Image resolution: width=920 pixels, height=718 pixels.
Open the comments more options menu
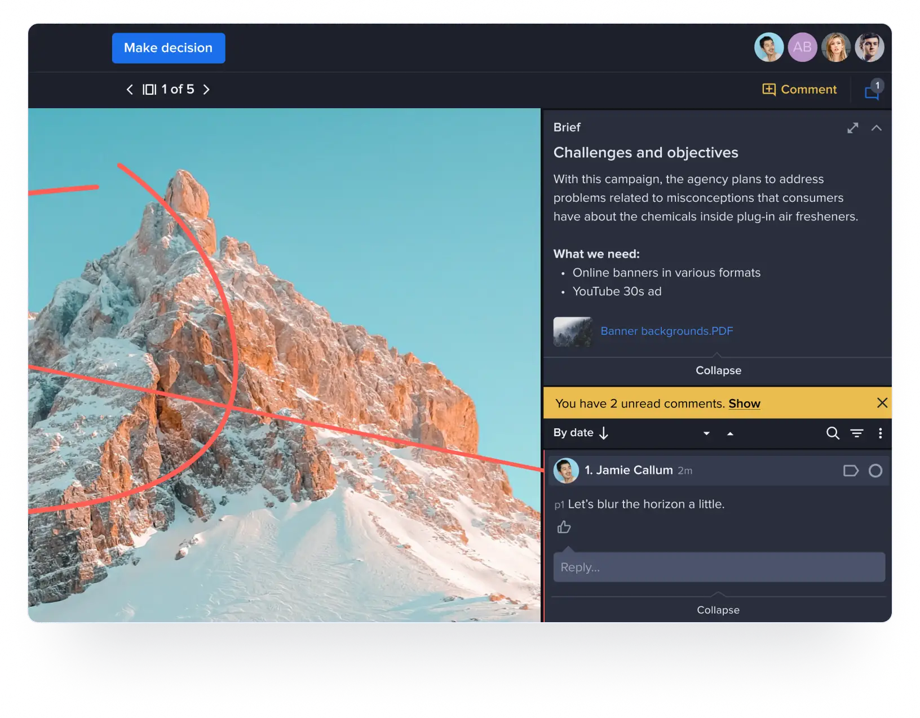click(x=880, y=433)
